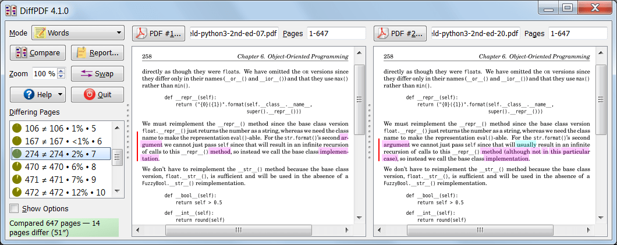The height and width of the screenshot is (245, 617).
Task: Click right PDF view scroll-up arrow
Action: (601, 52)
